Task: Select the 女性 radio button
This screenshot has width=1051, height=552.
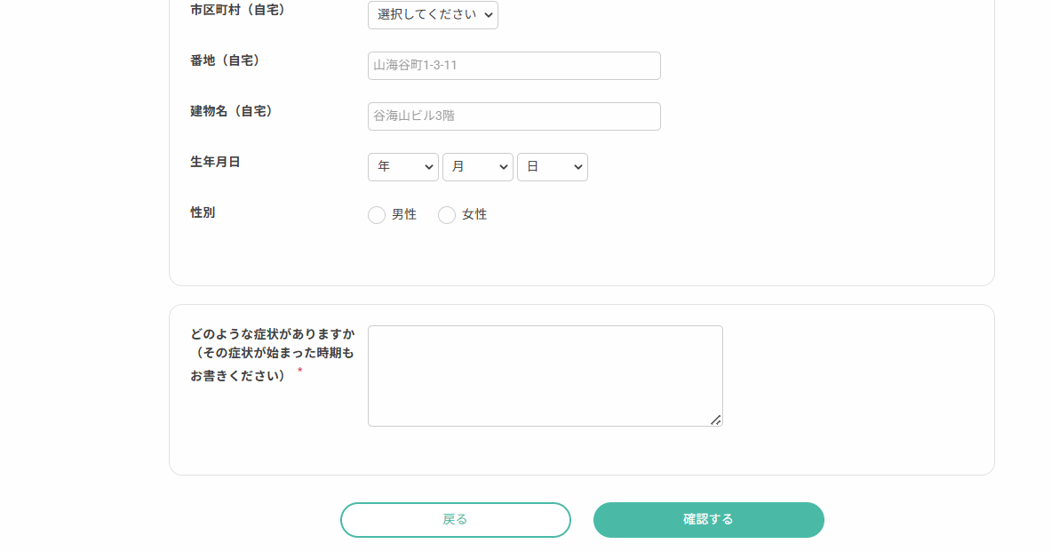Action: pyautogui.click(x=446, y=214)
